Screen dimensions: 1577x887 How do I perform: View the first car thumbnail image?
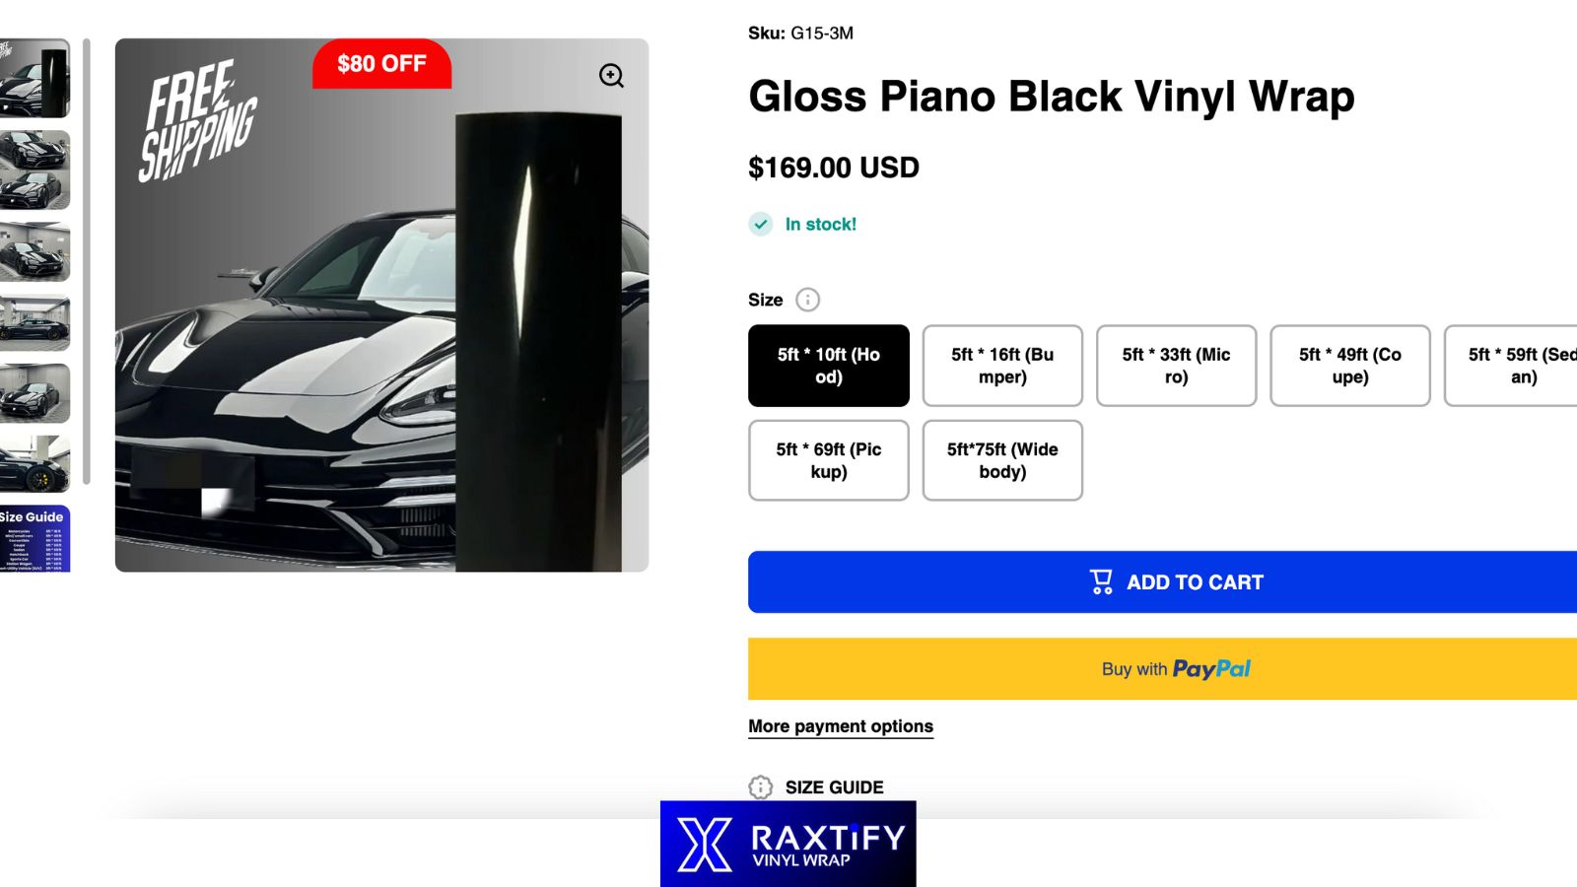tap(34, 79)
